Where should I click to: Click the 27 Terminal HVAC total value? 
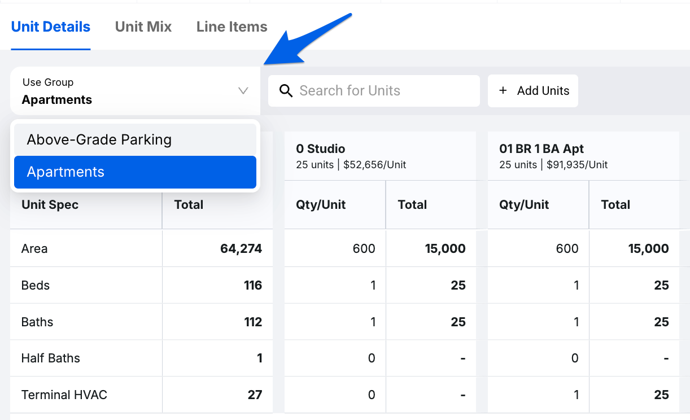(x=255, y=395)
